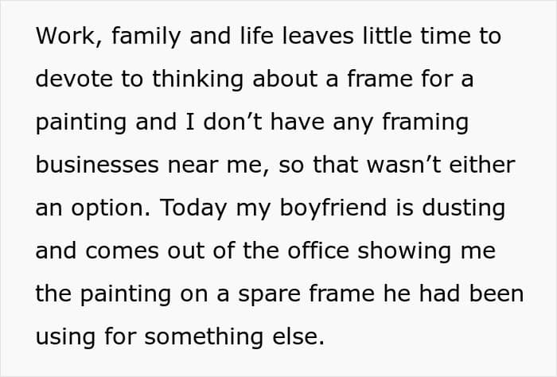Click on the word "family"
This screenshot has width=557, height=377.
pyautogui.click(x=146, y=37)
